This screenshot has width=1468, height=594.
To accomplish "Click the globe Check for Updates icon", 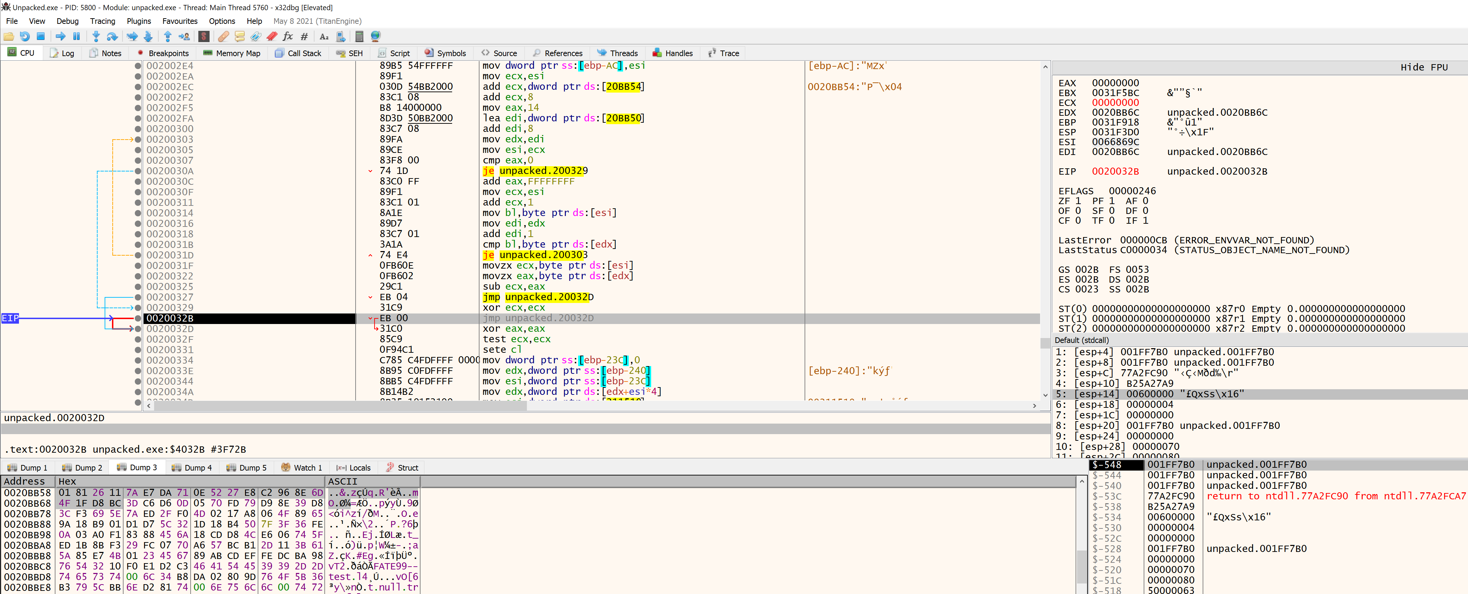I will (x=376, y=36).
